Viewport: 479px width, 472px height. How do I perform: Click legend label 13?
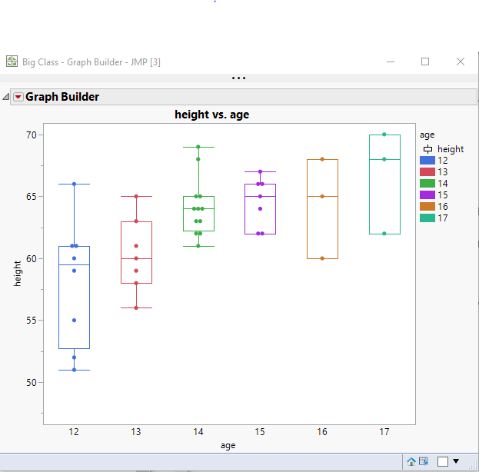443,172
